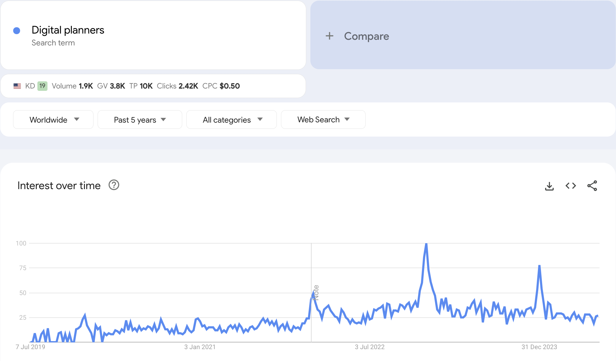
Task: Click the Compare button
Action: (x=366, y=36)
